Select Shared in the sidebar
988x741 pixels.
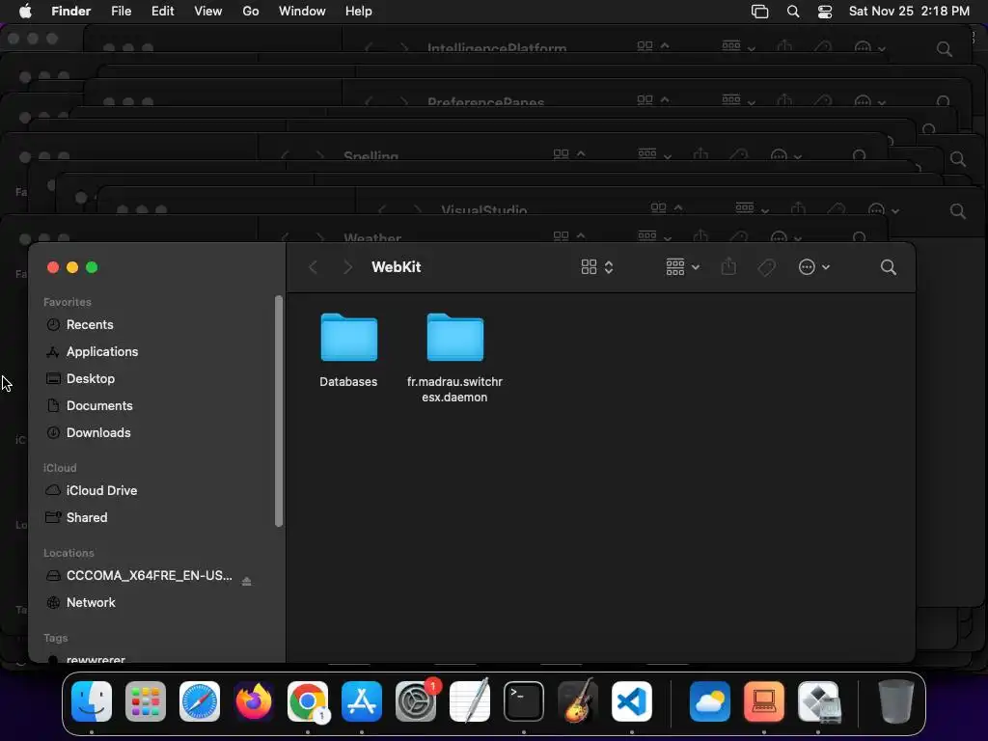coord(87,517)
